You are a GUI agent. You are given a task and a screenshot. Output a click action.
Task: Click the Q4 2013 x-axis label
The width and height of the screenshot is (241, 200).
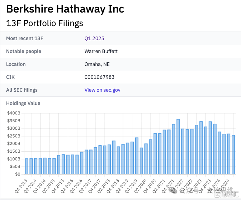point(21,186)
